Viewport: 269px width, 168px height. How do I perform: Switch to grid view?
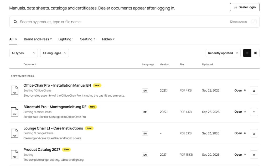(x=255, y=53)
